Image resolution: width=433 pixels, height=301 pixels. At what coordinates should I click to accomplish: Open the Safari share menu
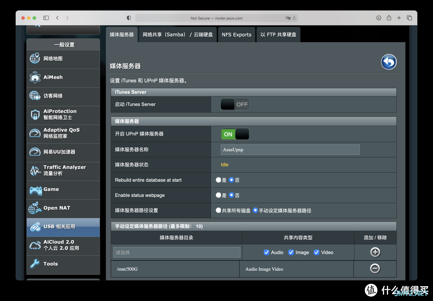pyautogui.click(x=389, y=18)
